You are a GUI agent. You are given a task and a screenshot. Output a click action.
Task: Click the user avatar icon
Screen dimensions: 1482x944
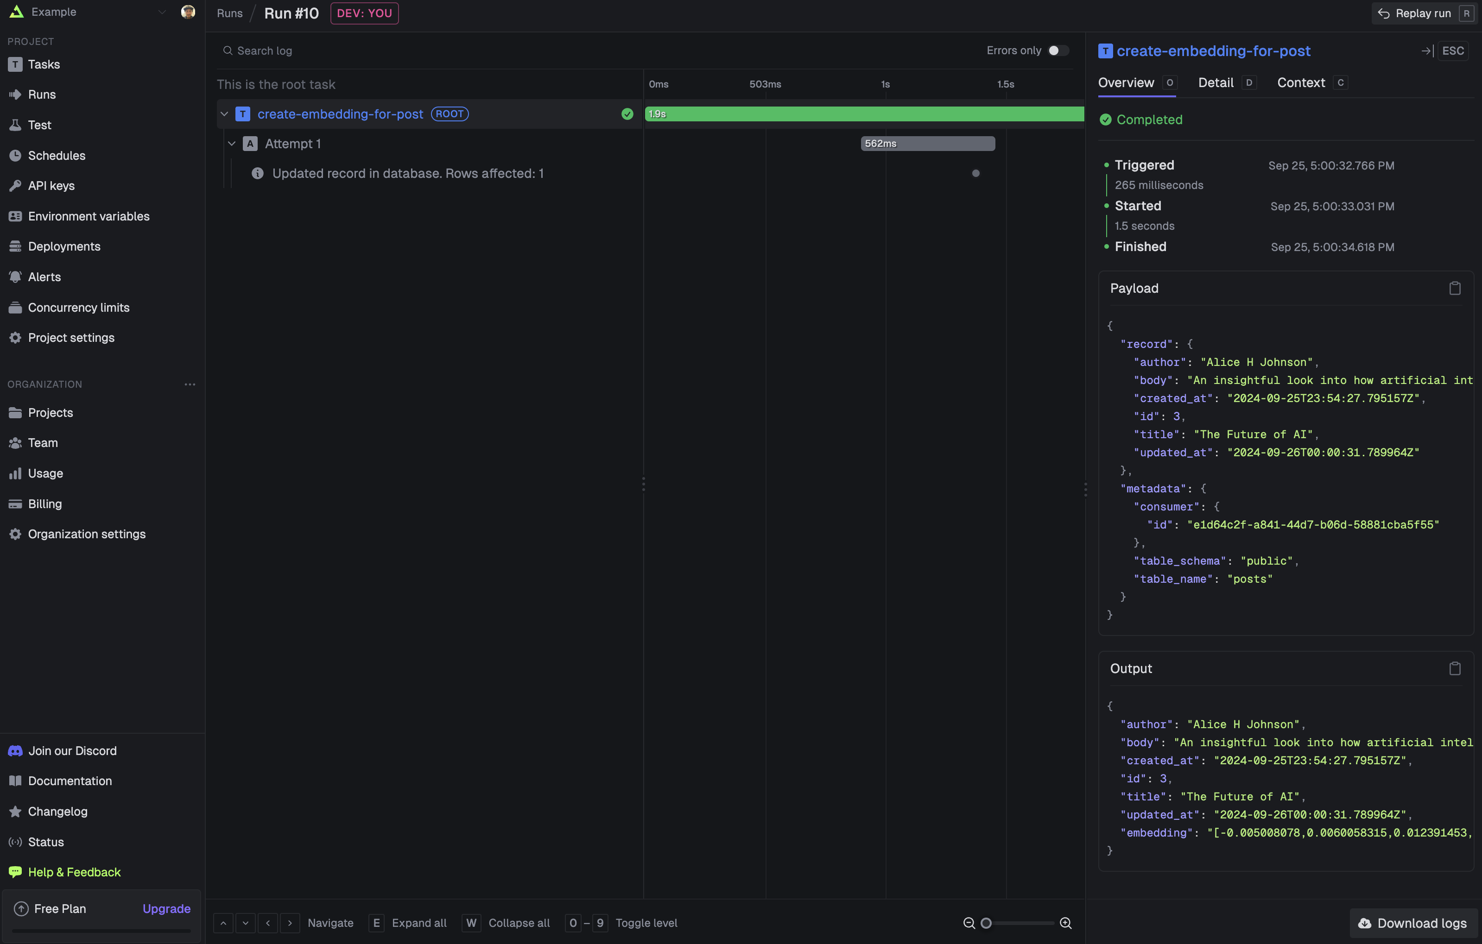[188, 12]
